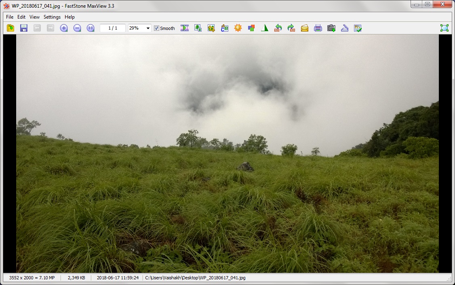This screenshot has height=285, width=455.
Task: Open the Crop Board
Action: [x=211, y=28]
